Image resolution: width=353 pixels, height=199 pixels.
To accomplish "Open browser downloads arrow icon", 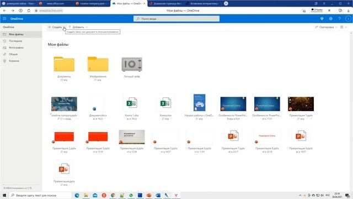I will click(348, 11).
